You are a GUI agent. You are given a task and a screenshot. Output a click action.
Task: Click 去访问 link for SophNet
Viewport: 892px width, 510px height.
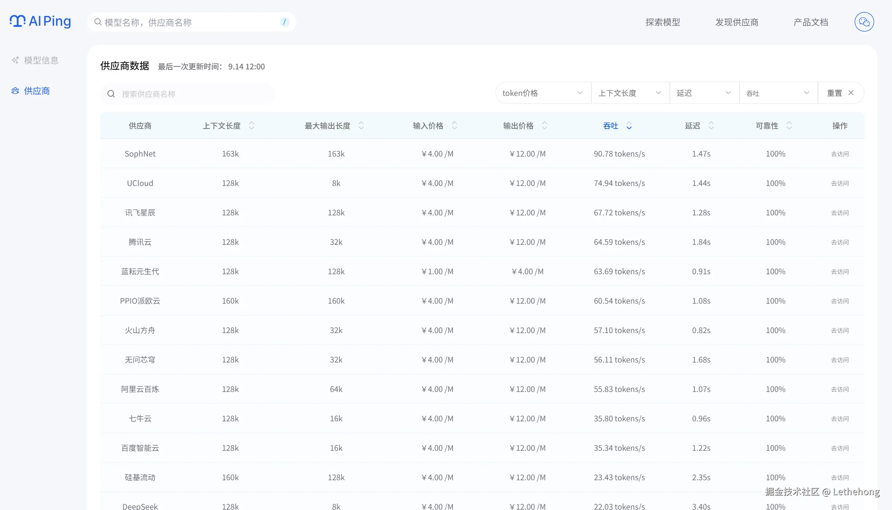[x=840, y=154]
